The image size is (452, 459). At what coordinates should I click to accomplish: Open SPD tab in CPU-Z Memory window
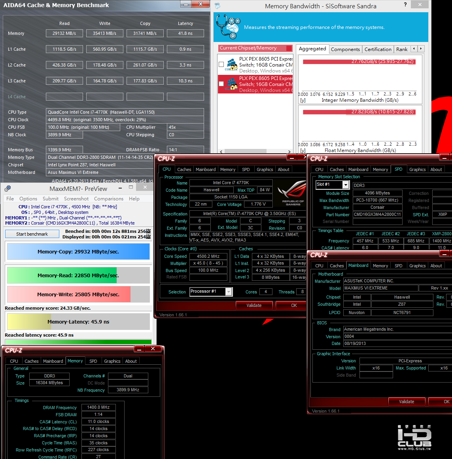pos(93,361)
